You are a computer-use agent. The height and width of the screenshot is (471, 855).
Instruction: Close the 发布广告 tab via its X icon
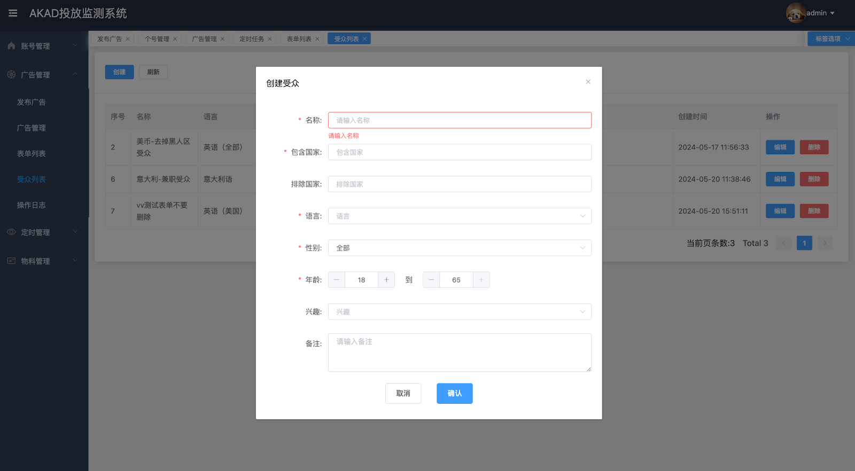tap(128, 39)
